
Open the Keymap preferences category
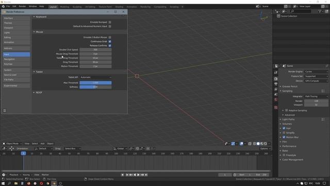pyautogui.click(x=16, y=64)
